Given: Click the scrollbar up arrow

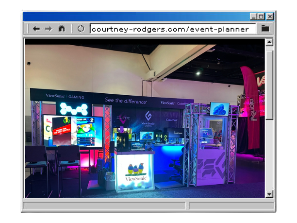Looking at the screenshot, I should 269,42.
